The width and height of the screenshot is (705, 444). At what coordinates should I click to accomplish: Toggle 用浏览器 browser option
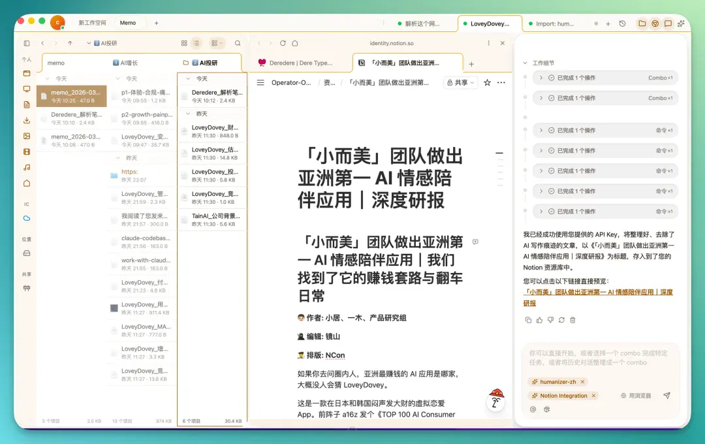tap(636, 396)
